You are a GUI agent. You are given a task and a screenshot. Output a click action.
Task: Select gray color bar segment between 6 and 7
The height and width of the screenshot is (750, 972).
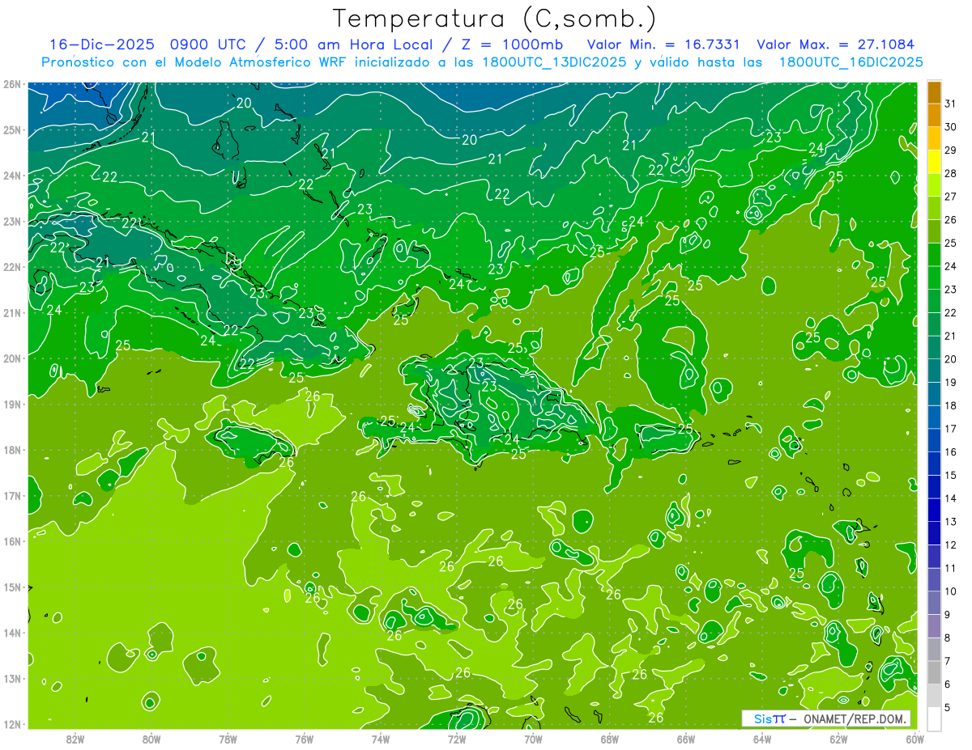click(x=934, y=672)
